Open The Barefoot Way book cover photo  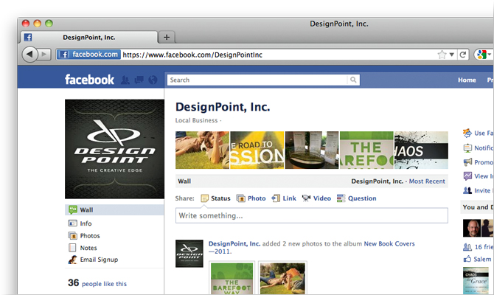[x=232, y=279]
